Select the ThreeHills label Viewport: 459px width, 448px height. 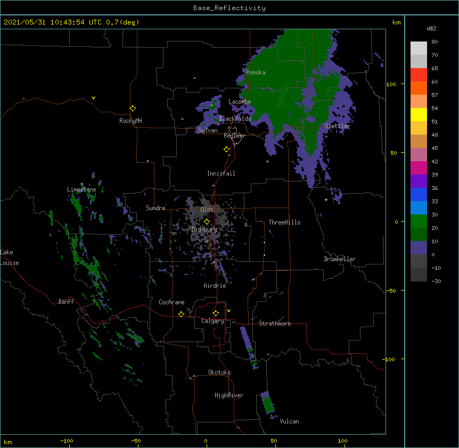pos(284,222)
